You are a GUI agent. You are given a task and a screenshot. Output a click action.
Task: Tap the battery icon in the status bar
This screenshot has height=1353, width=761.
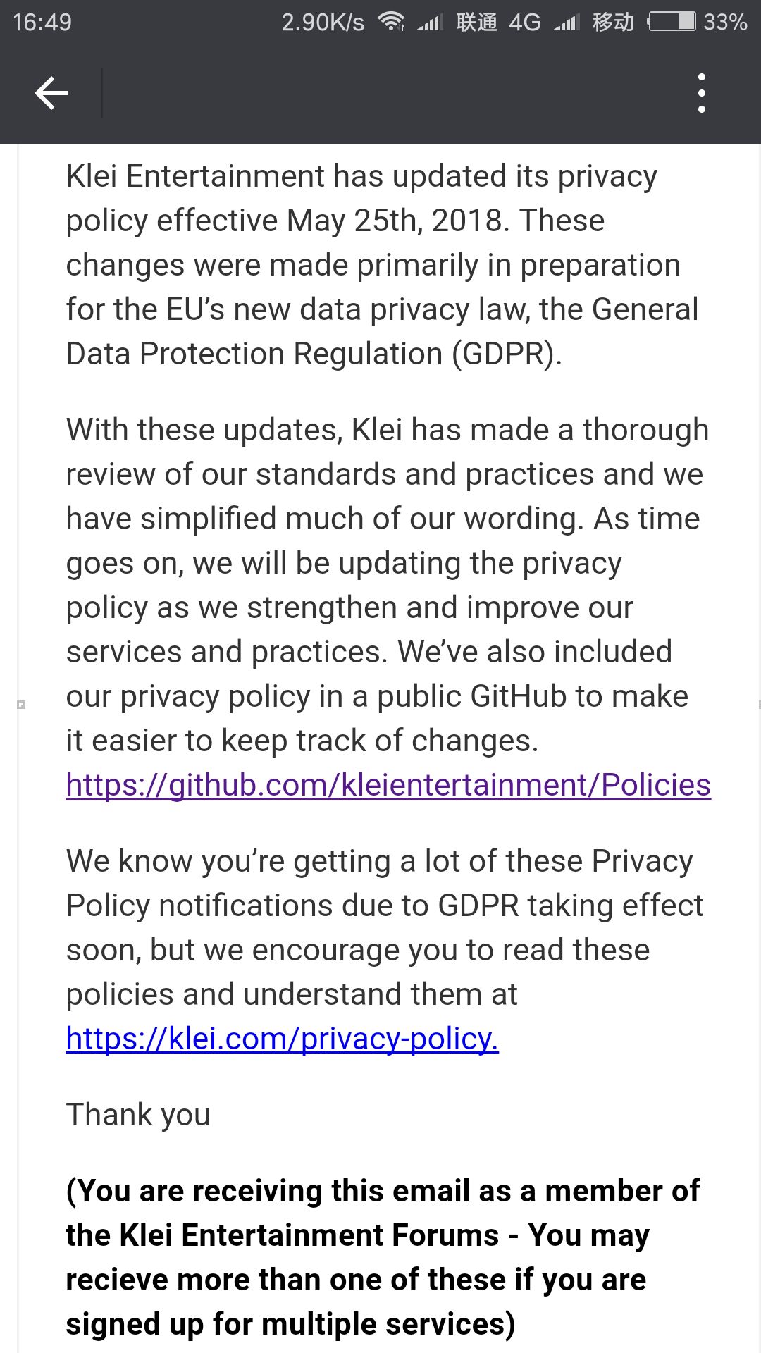coord(672,22)
